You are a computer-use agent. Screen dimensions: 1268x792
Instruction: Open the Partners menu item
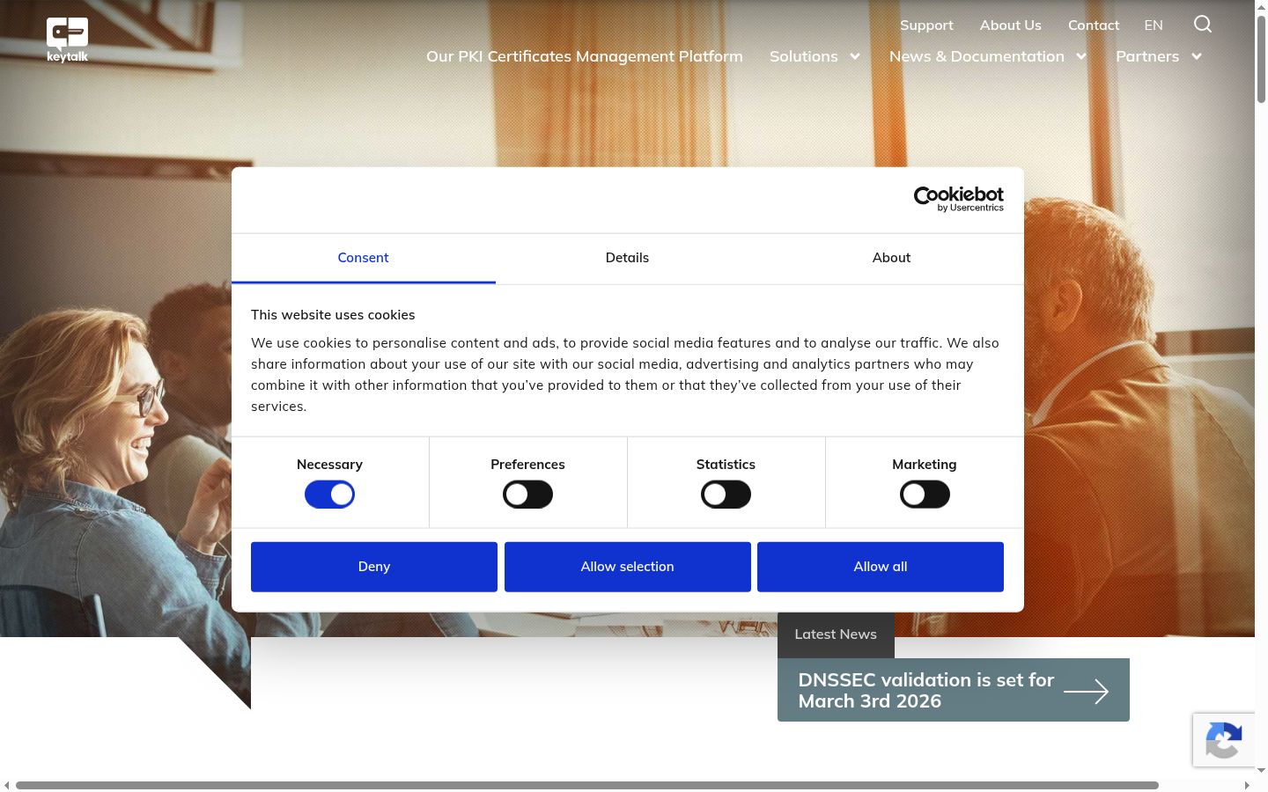click(x=1147, y=56)
